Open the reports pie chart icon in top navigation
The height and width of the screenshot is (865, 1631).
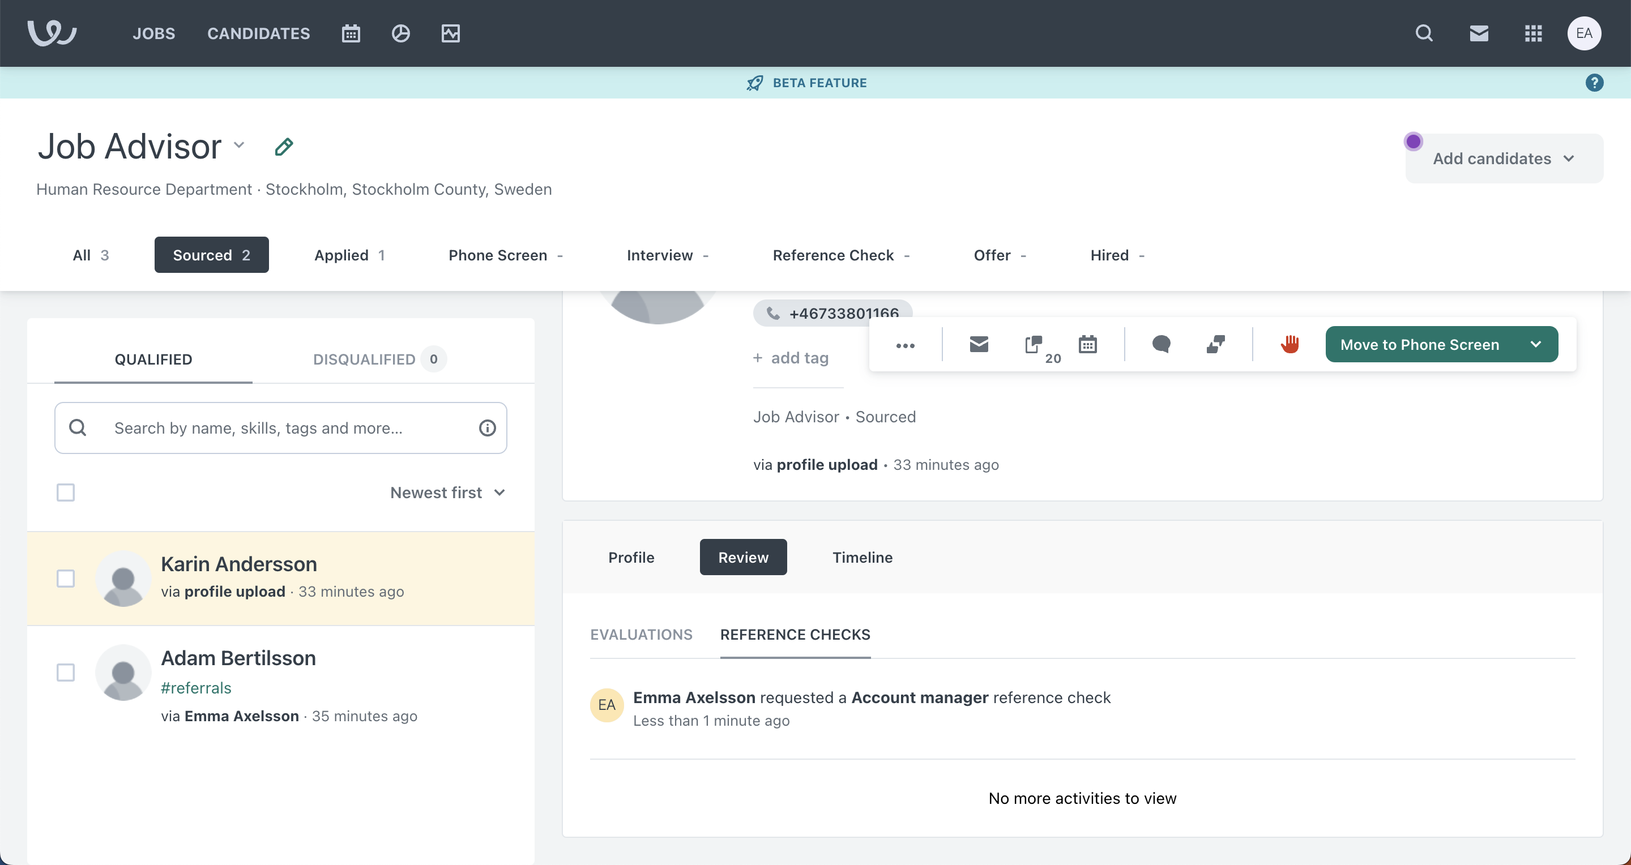(401, 33)
